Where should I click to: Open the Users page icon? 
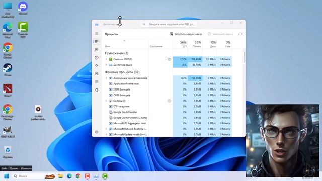(97, 74)
